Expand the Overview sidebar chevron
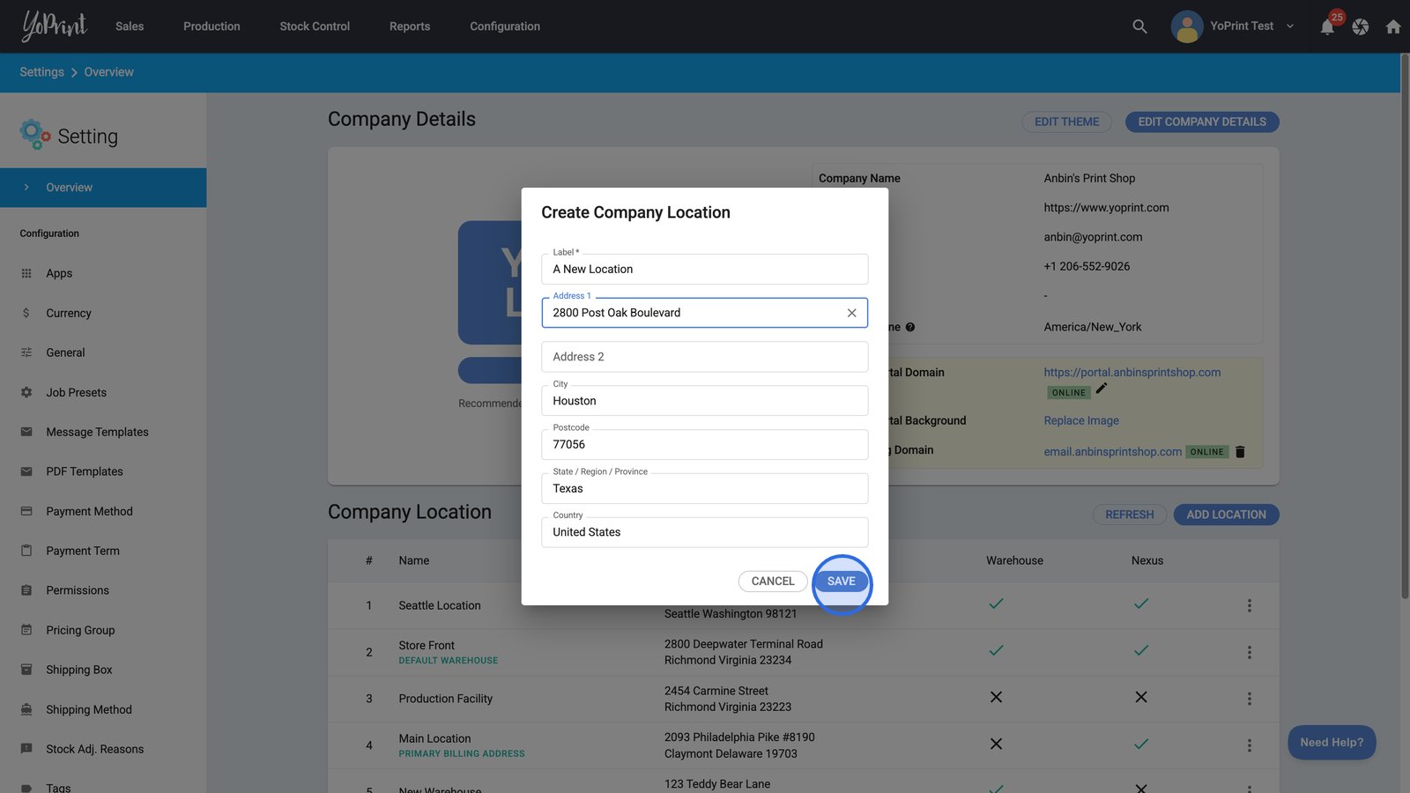Viewport: 1410px width, 793px height. (x=26, y=188)
